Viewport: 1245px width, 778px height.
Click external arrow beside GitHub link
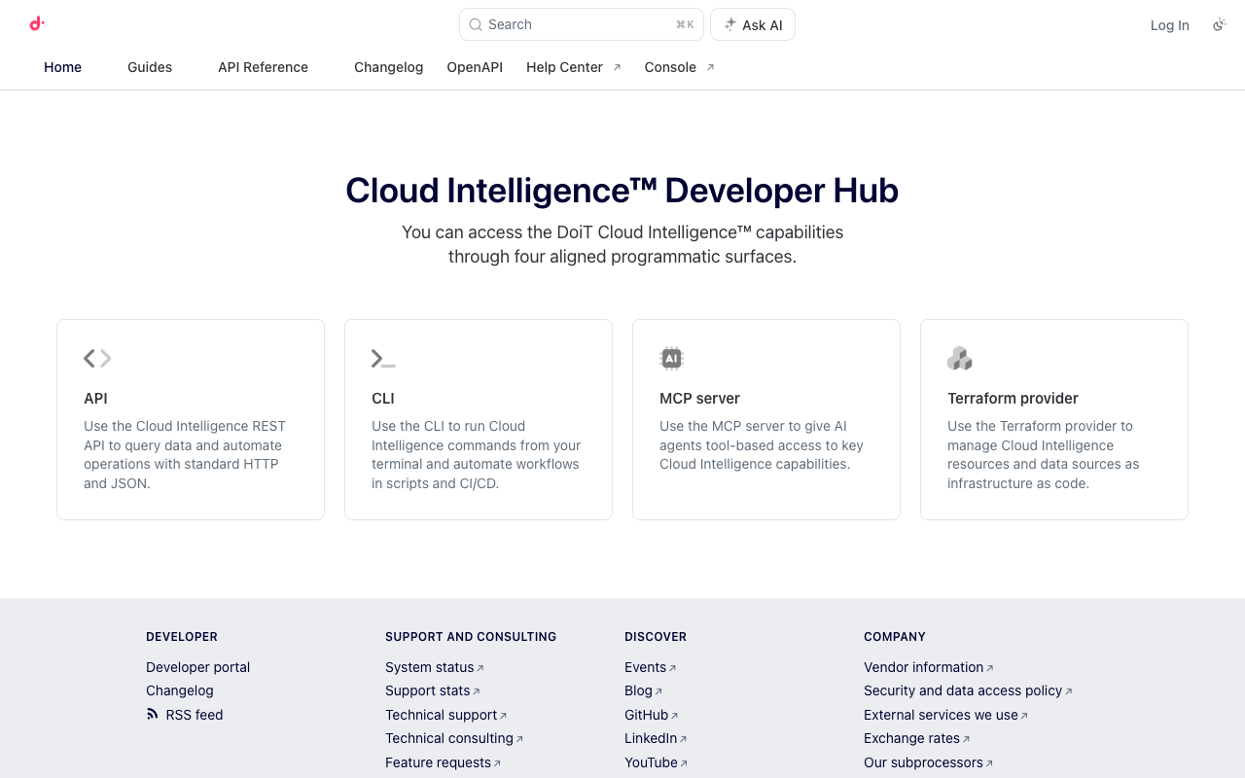(675, 716)
